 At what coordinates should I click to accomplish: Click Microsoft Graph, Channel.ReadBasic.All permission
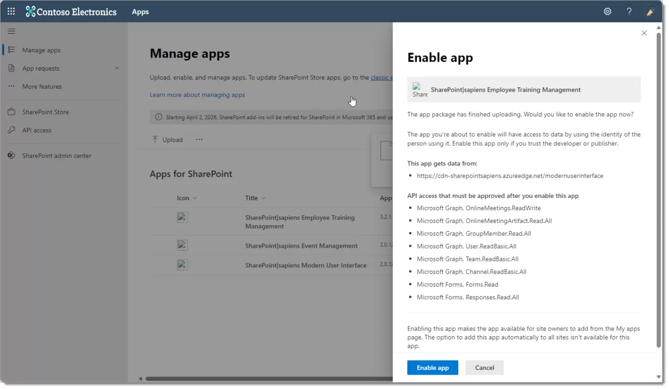point(472,271)
